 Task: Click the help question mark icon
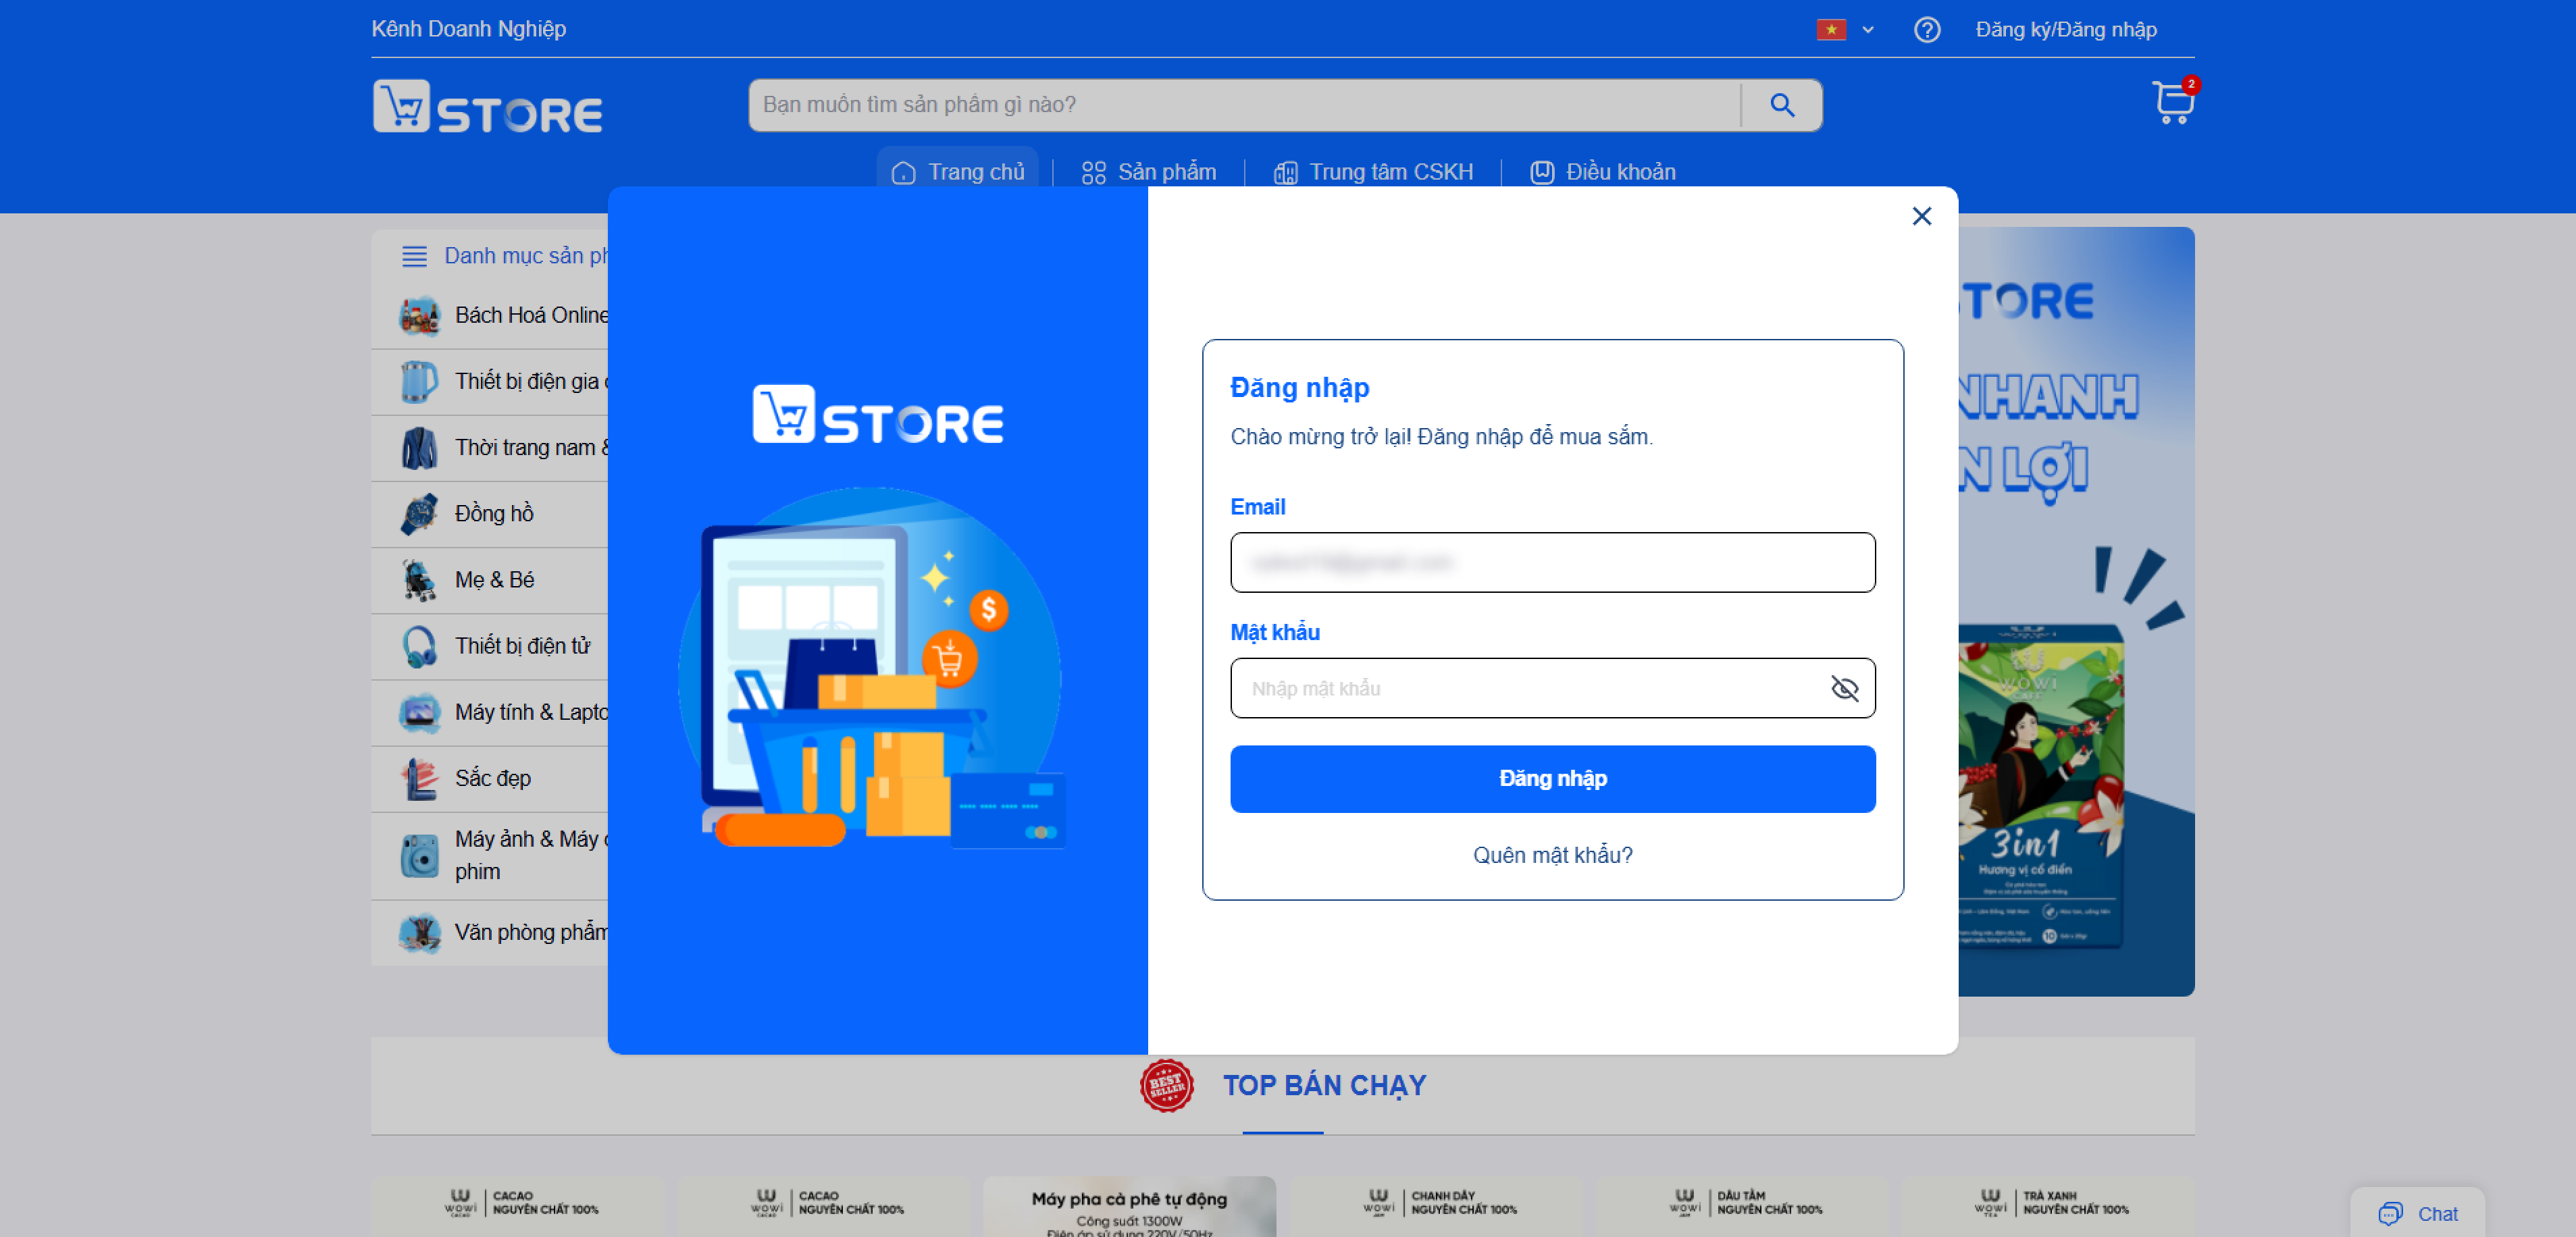pos(1926,30)
